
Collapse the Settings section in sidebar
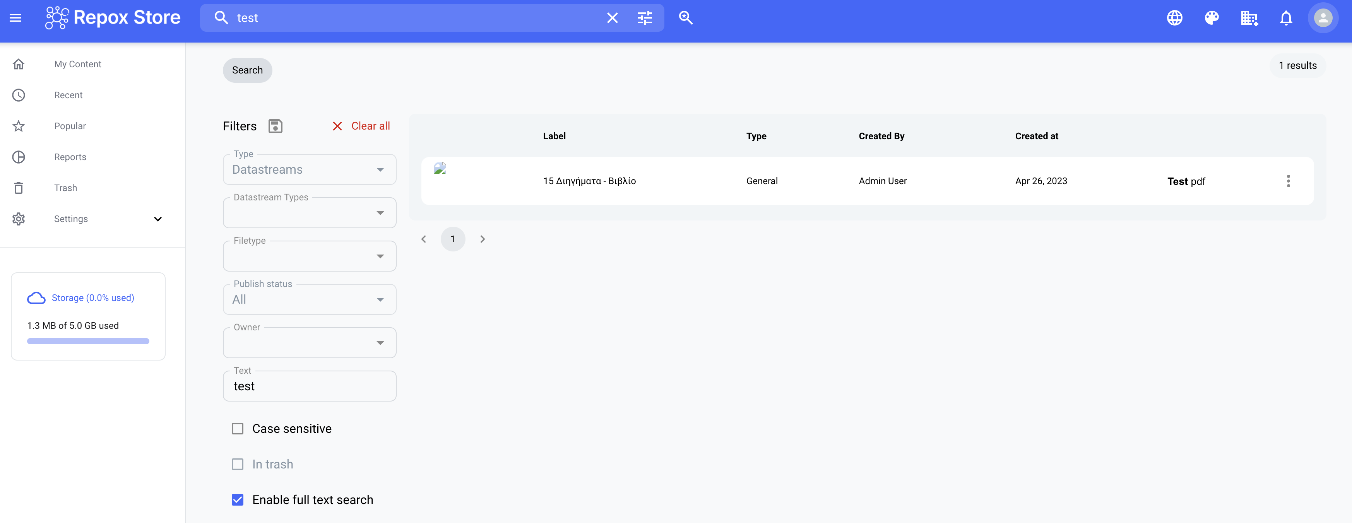(x=157, y=219)
